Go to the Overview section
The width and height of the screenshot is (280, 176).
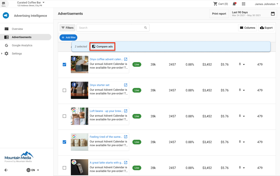pos(17,29)
